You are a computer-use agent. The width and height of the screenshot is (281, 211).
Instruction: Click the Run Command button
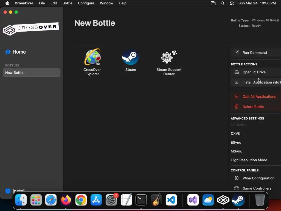click(x=256, y=52)
